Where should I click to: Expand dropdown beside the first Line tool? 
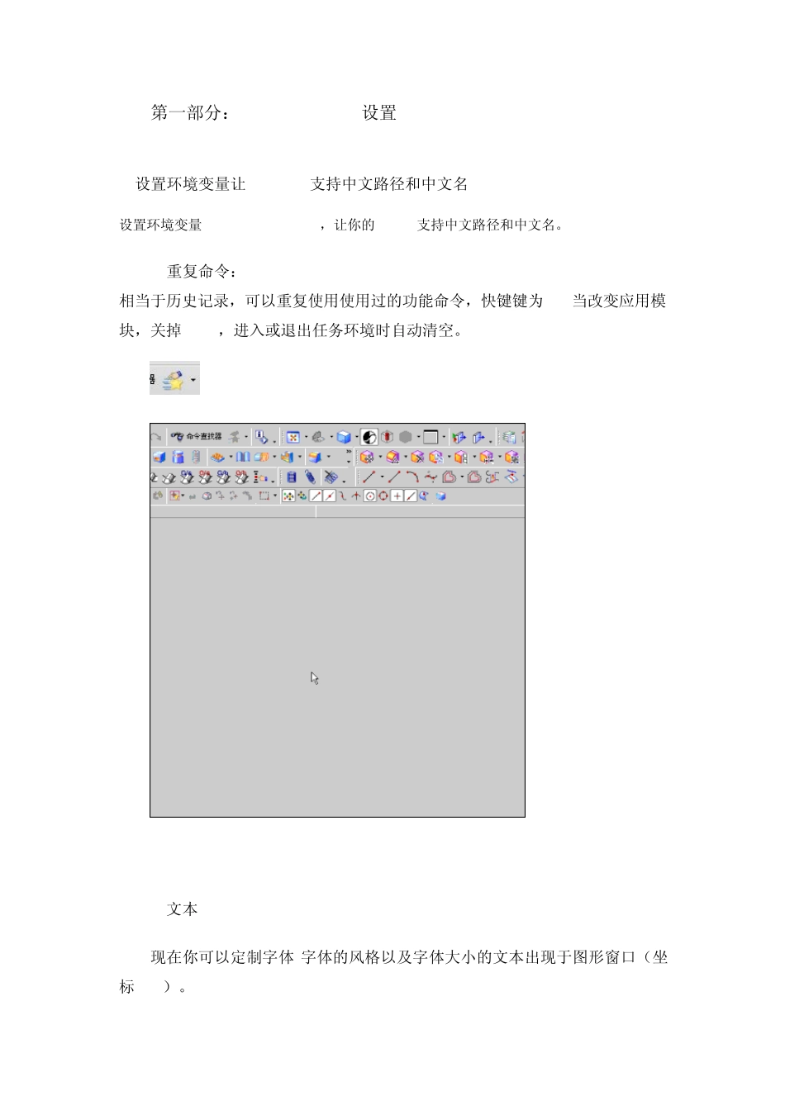(x=383, y=477)
